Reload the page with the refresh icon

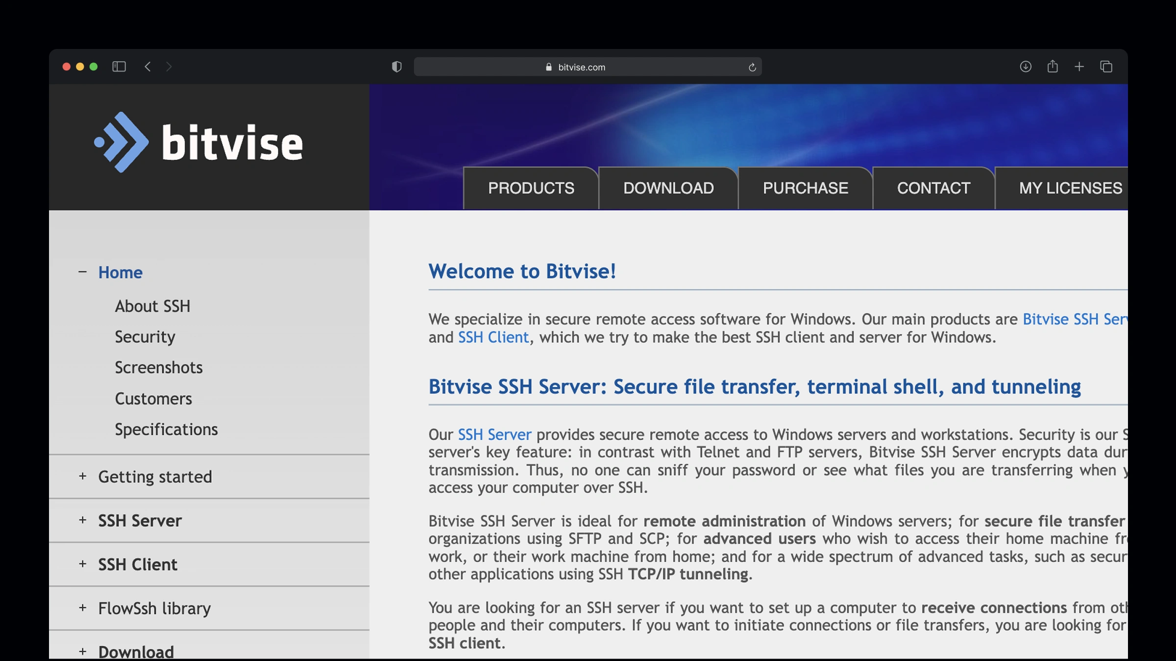pos(752,67)
